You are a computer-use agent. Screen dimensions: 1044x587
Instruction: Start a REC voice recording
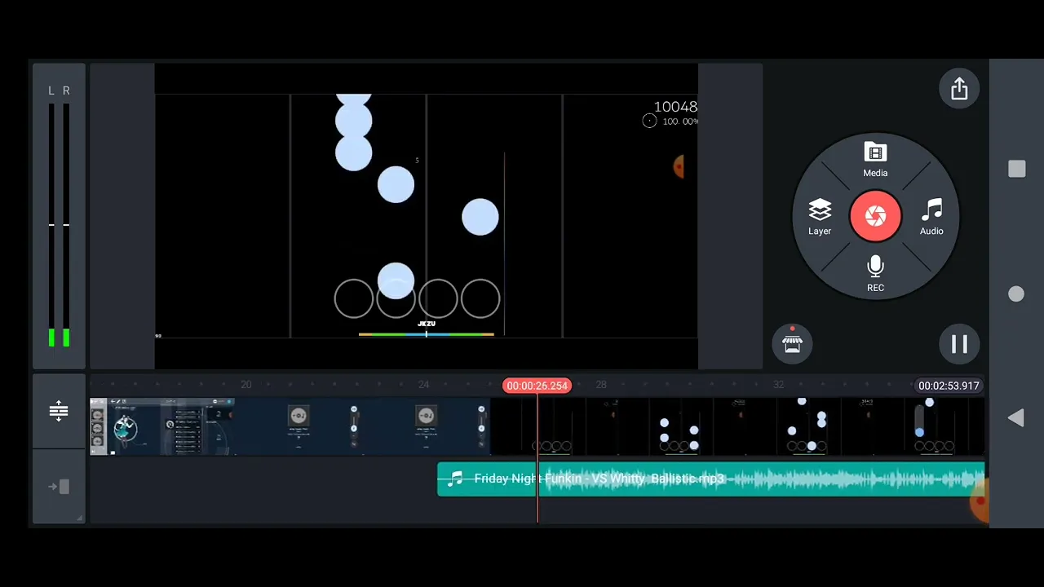(875, 274)
